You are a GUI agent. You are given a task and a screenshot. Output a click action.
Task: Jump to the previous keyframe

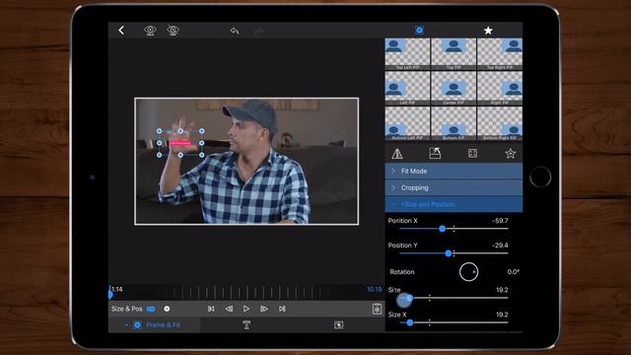(x=211, y=309)
